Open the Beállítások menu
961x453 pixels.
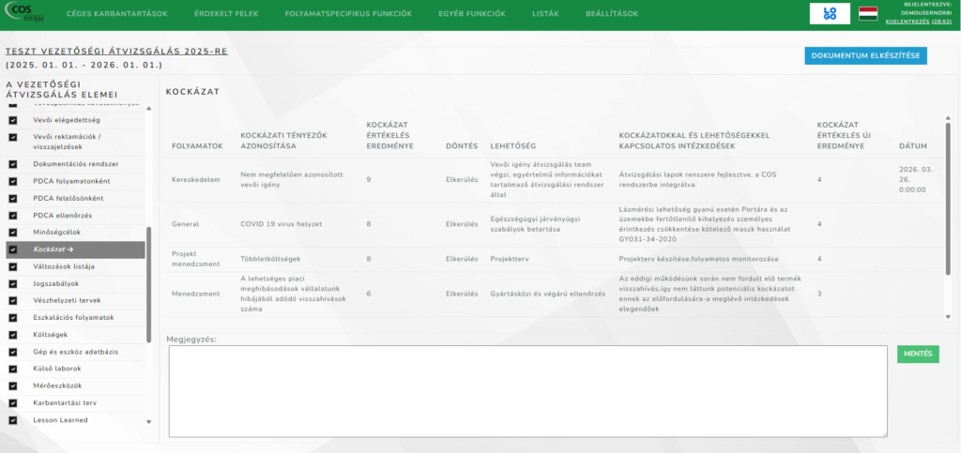[x=612, y=14]
